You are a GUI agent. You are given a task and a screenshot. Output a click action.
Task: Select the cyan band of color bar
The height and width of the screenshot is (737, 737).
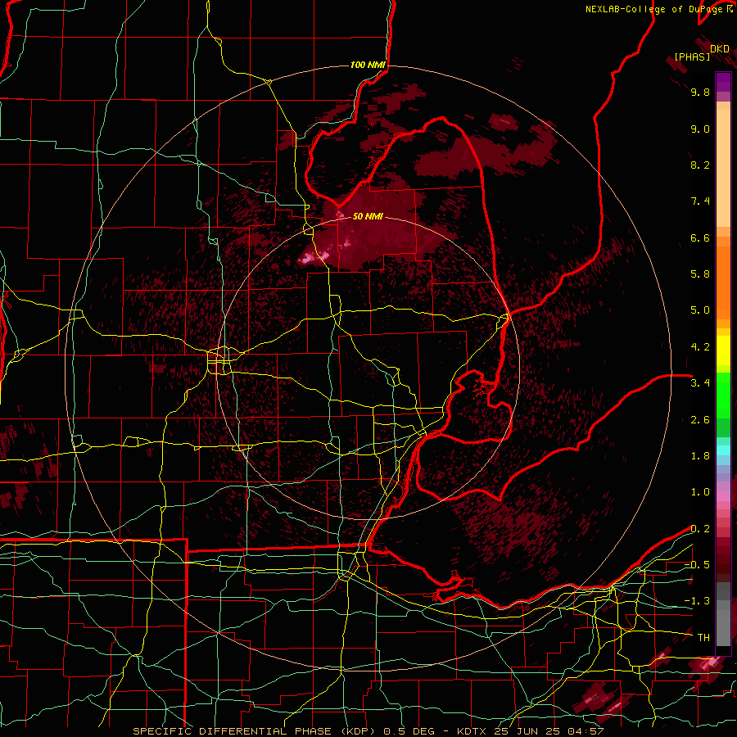723,450
